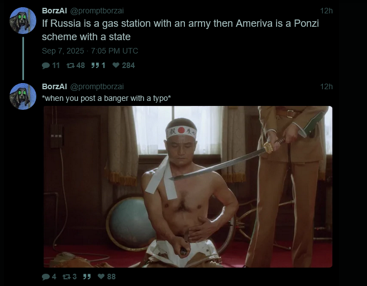
Task: Retweet the typo post showing 3
Action: [x=66, y=277]
